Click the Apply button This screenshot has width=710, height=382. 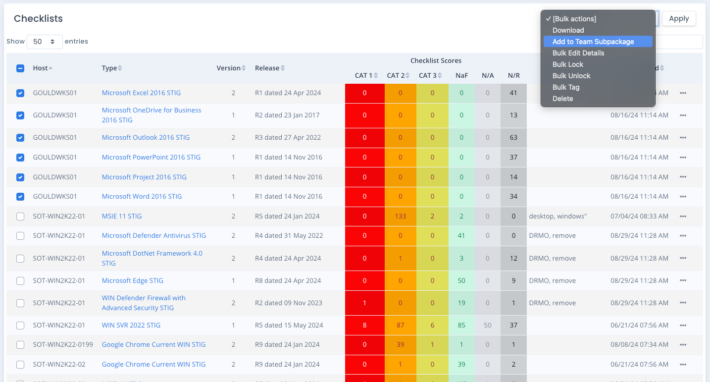(x=679, y=18)
